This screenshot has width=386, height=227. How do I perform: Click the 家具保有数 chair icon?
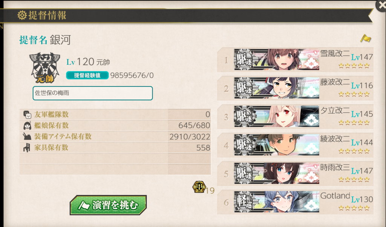coord(27,147)
